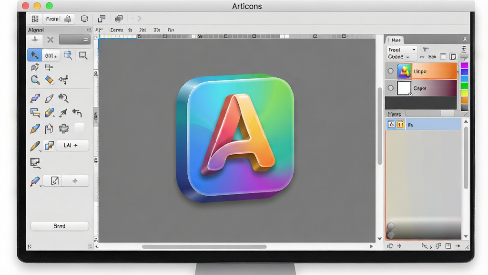The image size is (488, 275).
Task: Select the yellow pencil tool
Action: pyautogui.click(x=35, y=146)
